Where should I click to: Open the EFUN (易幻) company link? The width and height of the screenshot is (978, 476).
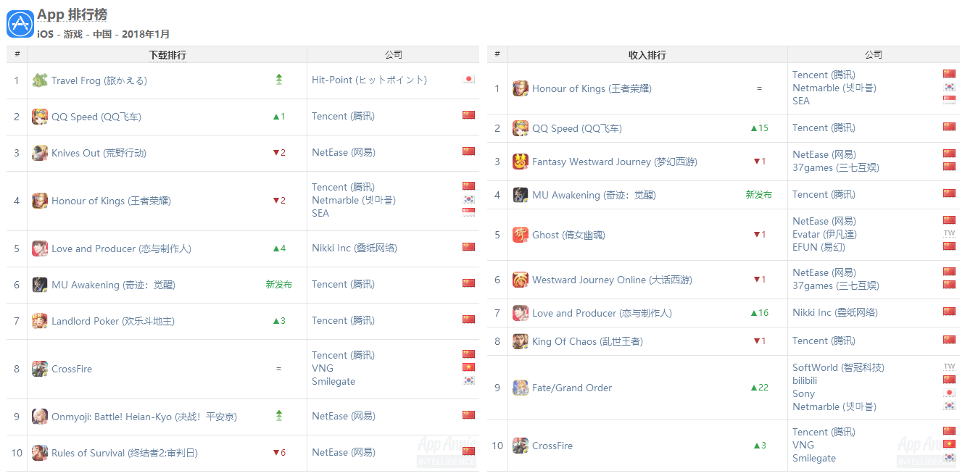819,247
